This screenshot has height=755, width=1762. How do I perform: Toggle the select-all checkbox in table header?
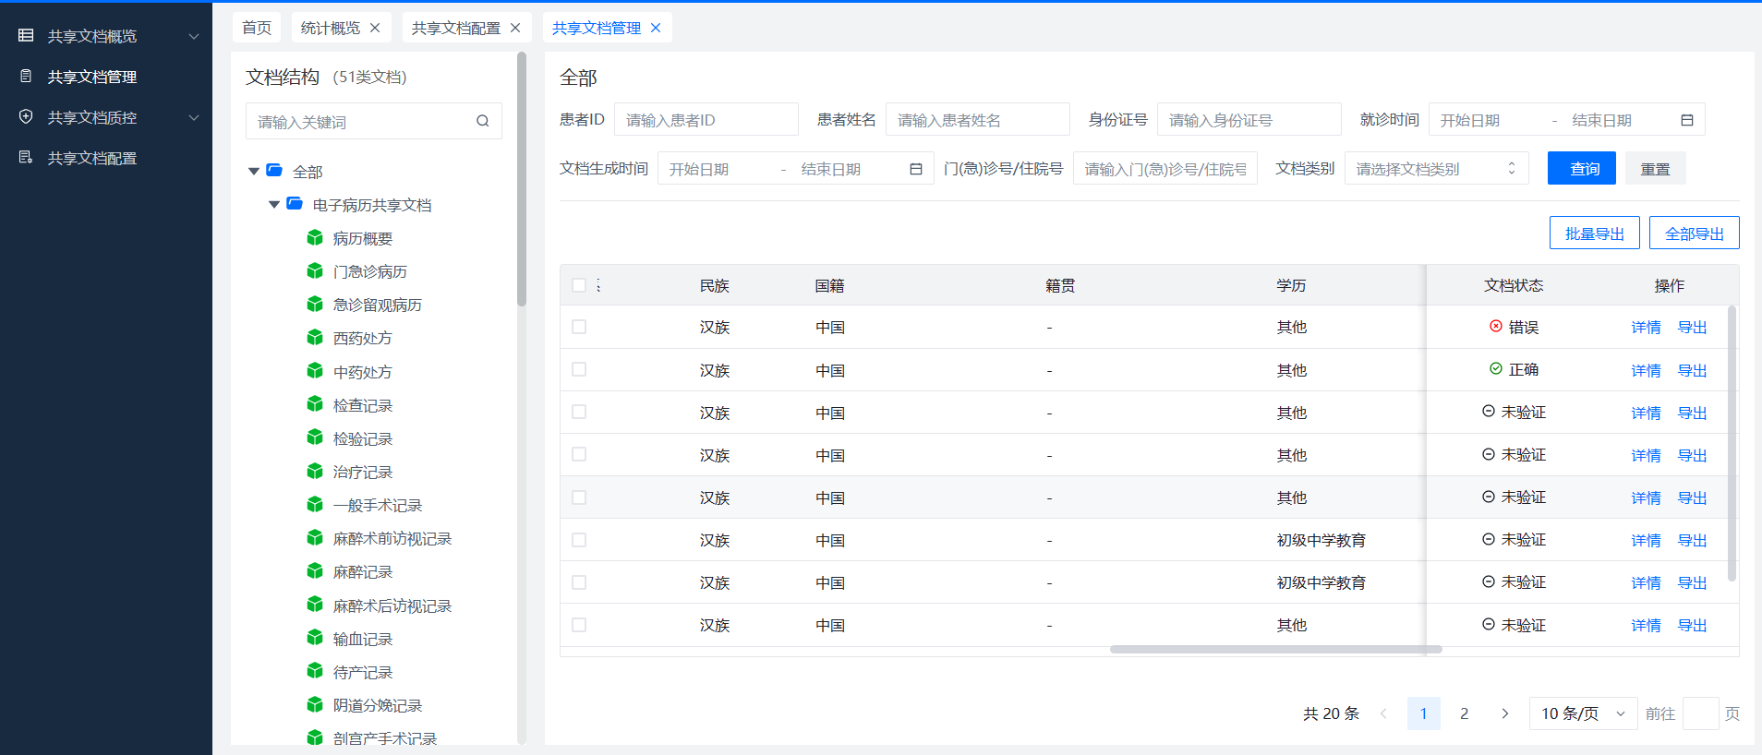579,285
